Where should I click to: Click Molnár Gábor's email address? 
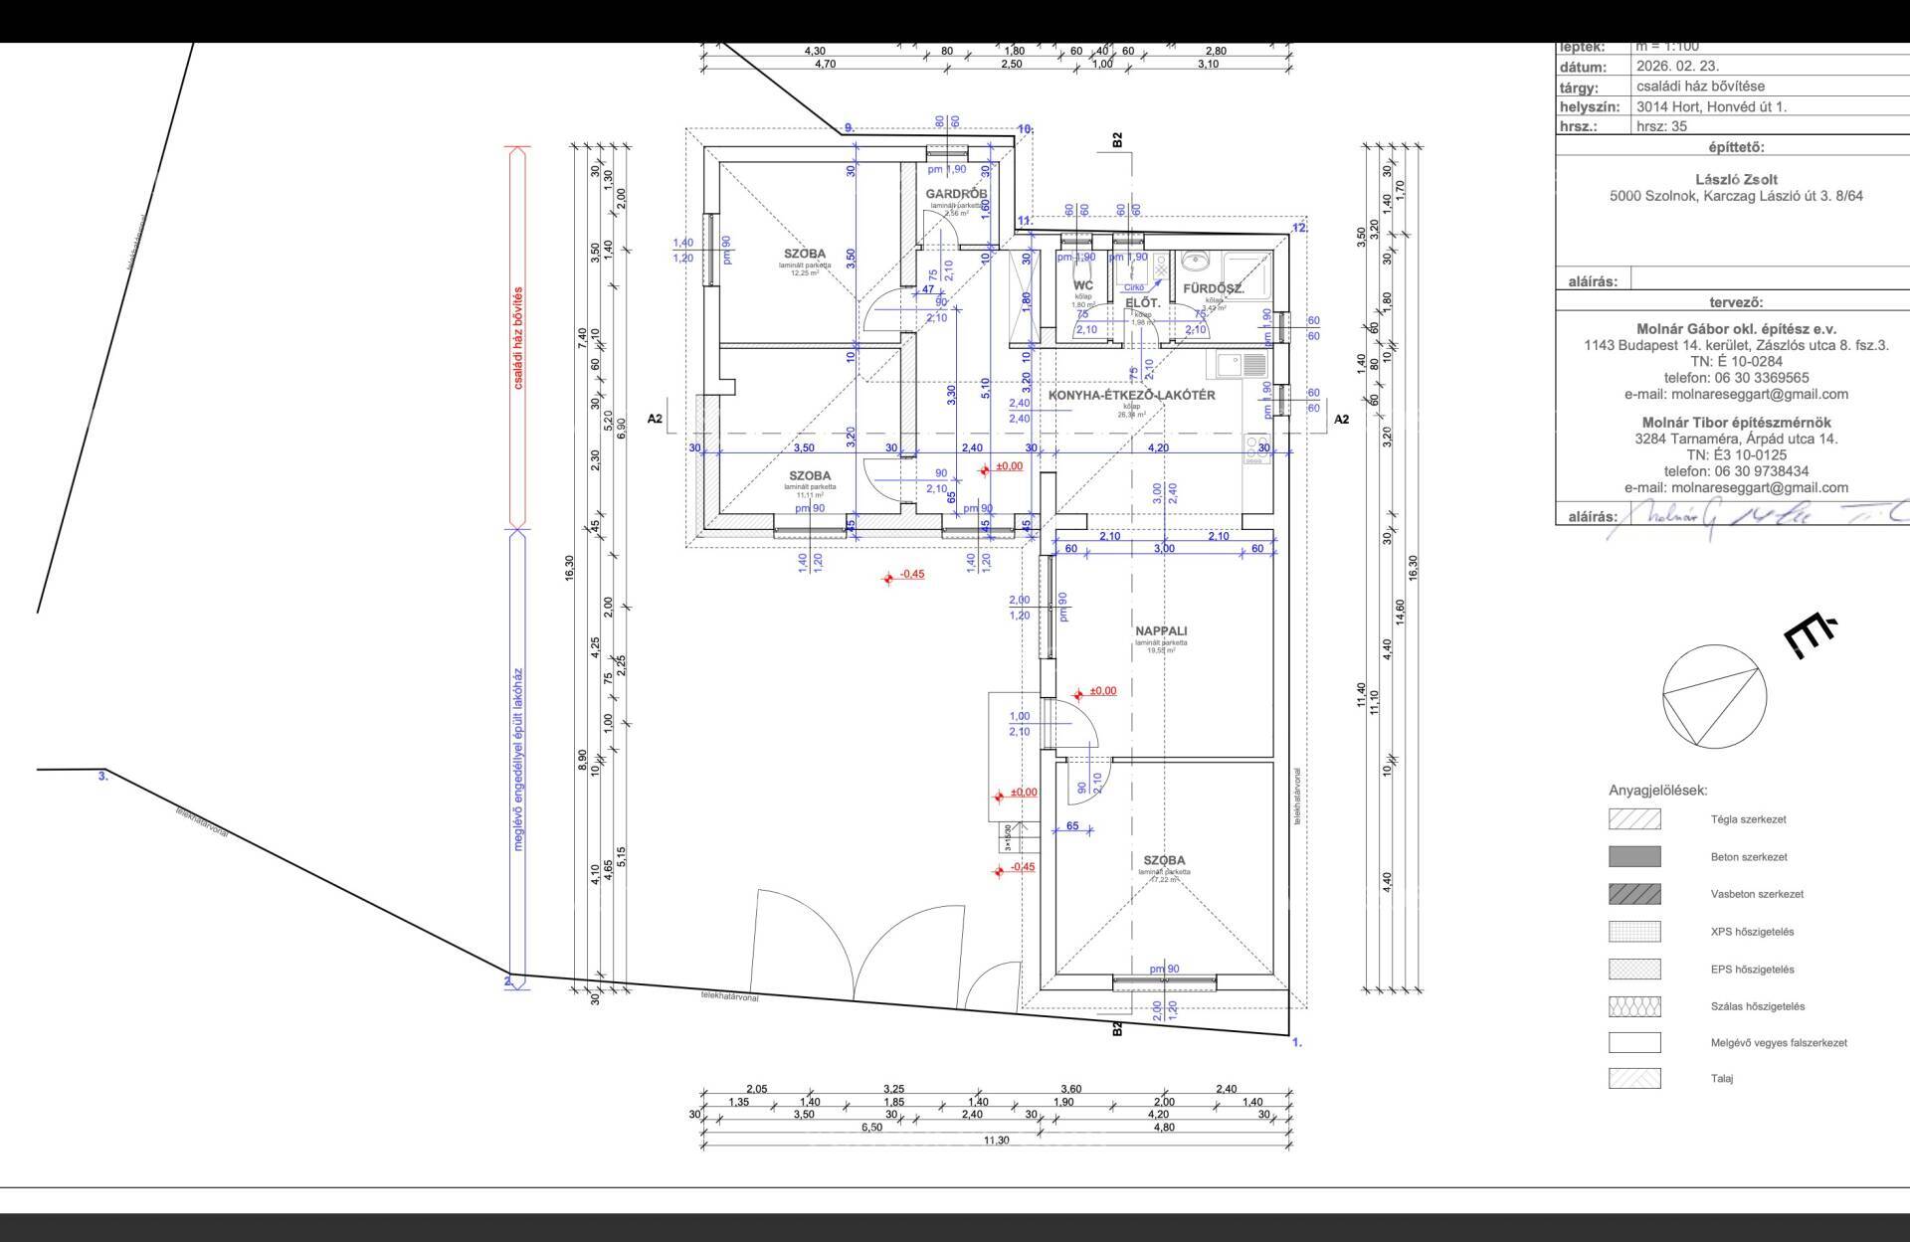coord(1736,394)
